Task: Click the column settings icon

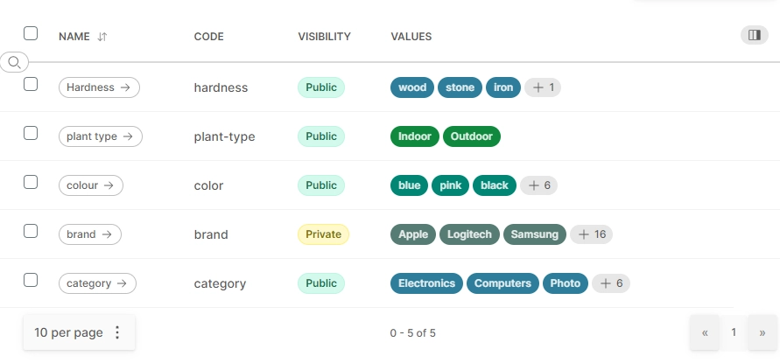Action: pyautogui.click(x=753, y=35)
